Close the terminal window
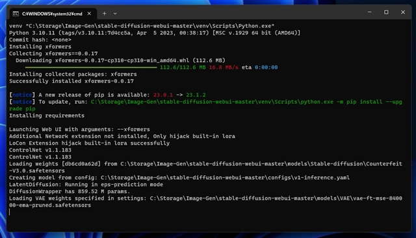The height and width of the screenshot is (238, 416). click(403, 12)
